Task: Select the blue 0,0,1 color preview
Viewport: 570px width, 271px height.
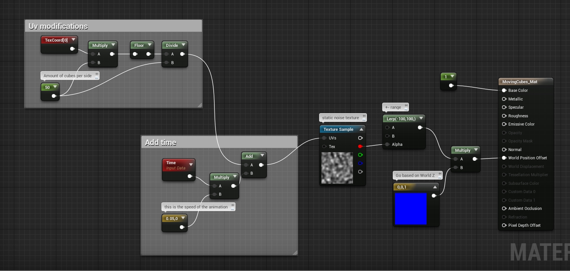Action: 411,209
